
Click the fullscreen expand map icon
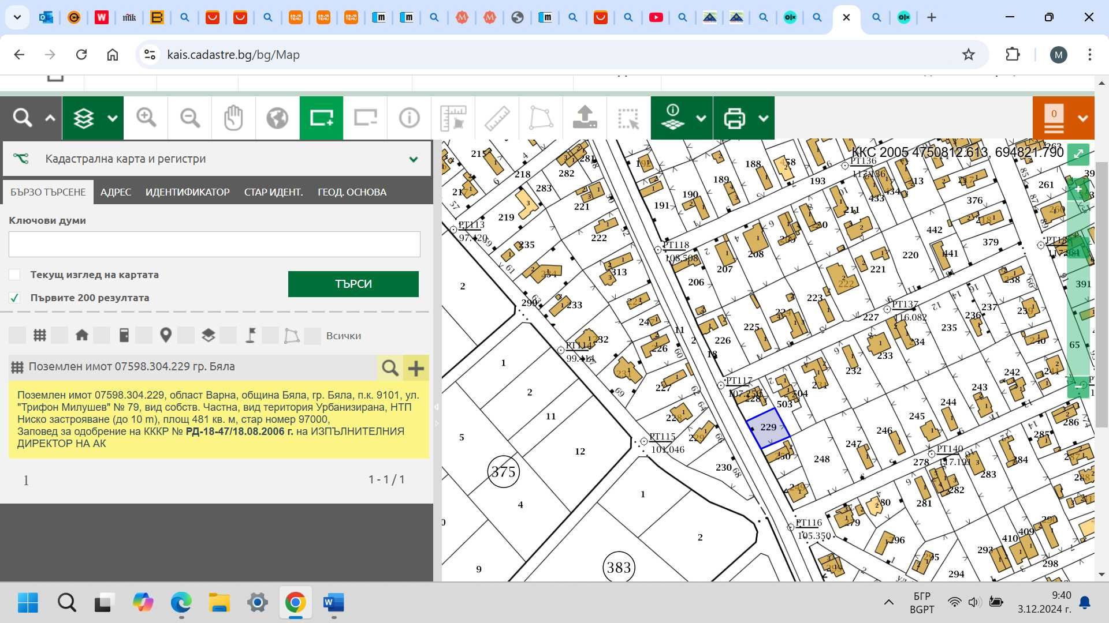click(x=1078, y=154)
